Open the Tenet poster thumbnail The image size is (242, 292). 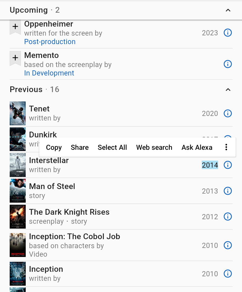(18, 113)
